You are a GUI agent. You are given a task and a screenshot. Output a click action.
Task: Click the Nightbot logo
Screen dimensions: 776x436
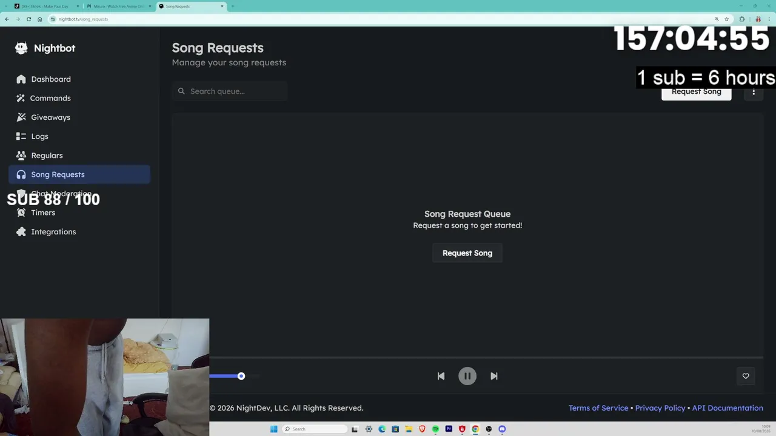coord(45,48)
